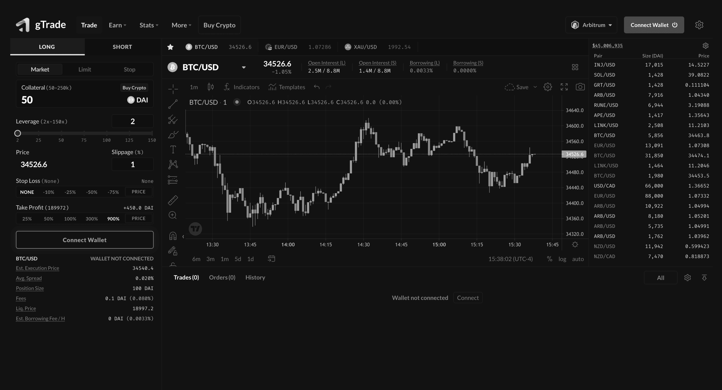Open the multi-chart grid layout icon
The image size is (722, 390).
pos(575,67)
